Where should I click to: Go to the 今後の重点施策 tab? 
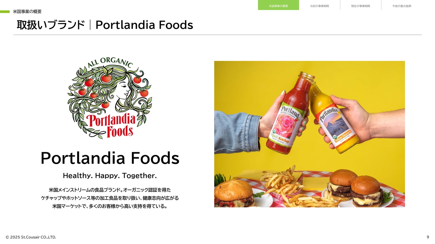coord(402,5)
